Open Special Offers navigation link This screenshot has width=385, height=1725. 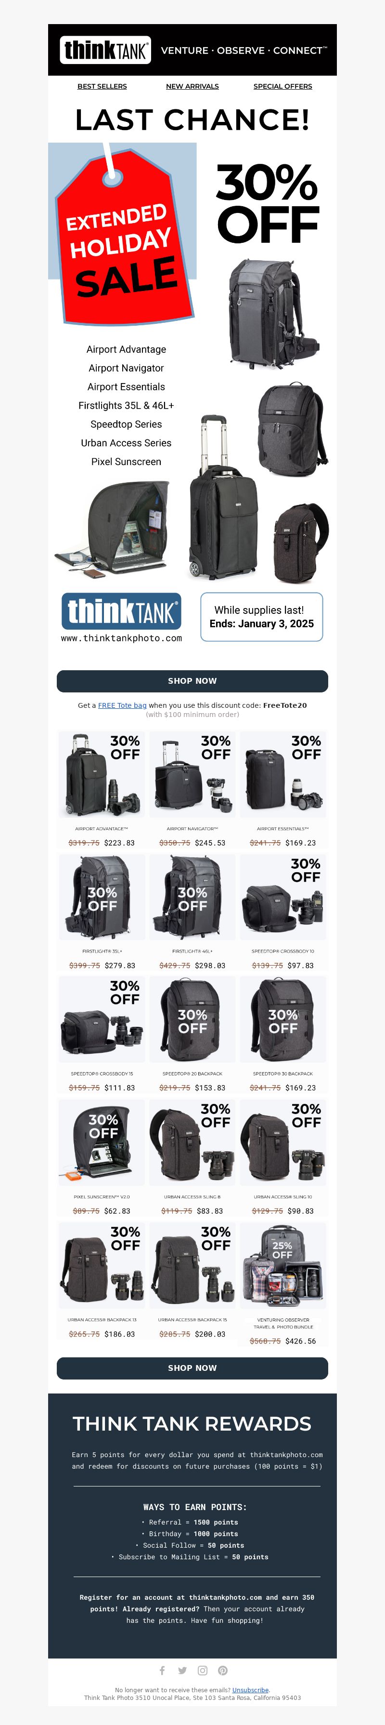tap(283, 86)
